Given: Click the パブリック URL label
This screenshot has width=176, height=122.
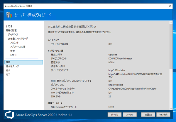Looking at the screenshot, I should click(x=57, y=85).
